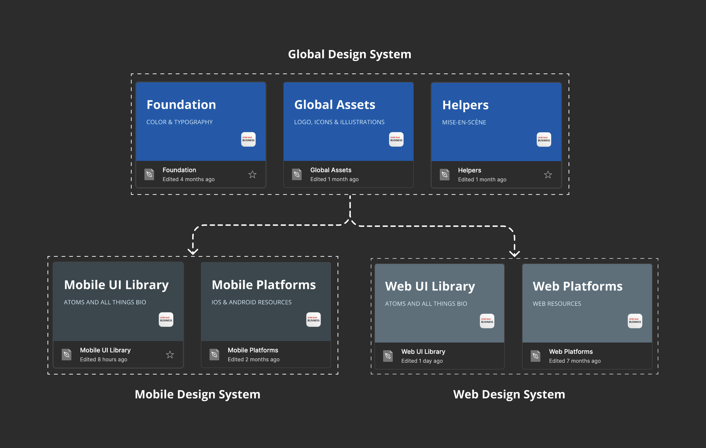Star the Foundation file as favorite
Screen dimensions: 706x448
pos(252,175)
